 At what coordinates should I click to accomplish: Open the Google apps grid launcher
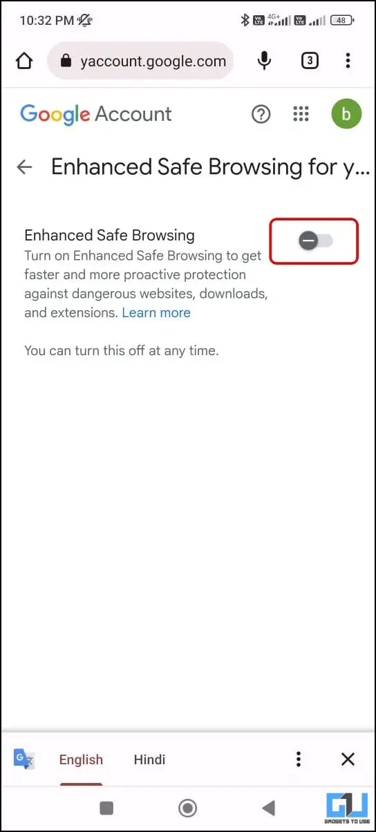[301, 114]
